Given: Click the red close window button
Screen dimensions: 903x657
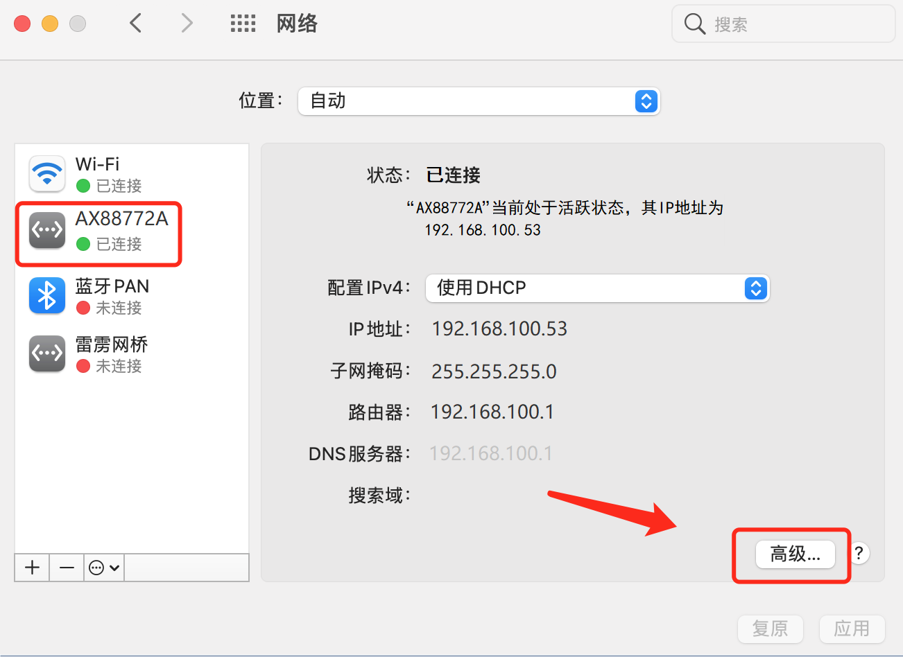Looking at the screenshot, I should pos(22,24).
